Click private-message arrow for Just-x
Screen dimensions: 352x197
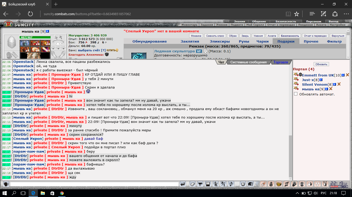pyautogui.click(x=296, y=80)
